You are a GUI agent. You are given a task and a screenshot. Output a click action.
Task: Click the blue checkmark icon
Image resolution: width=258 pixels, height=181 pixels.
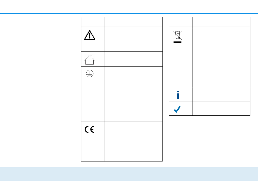click(x=177, y=109)
